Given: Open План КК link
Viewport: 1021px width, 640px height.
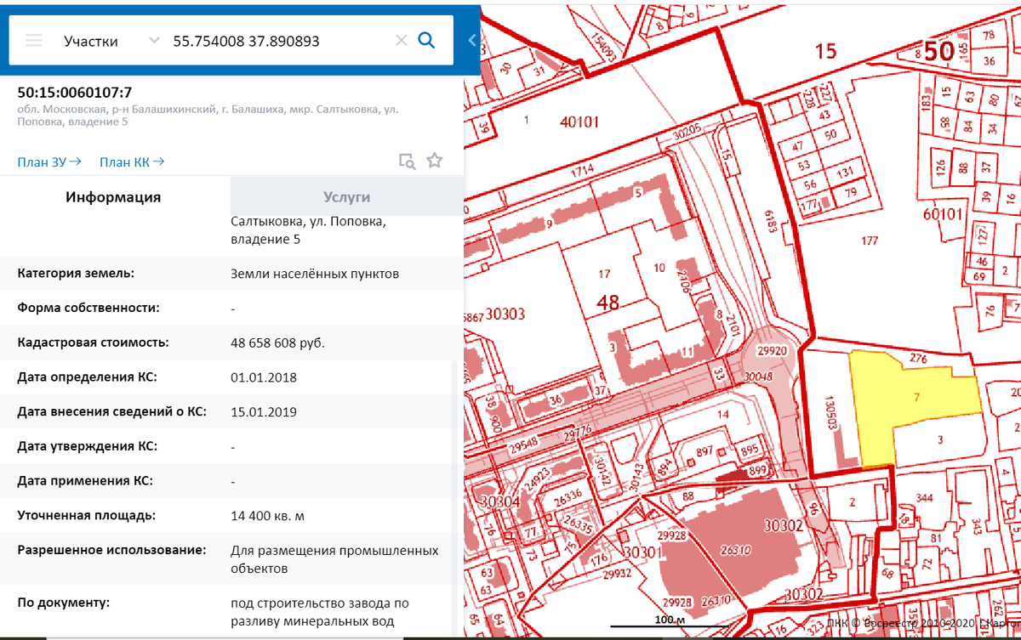Looking at the screenshot, I should click(x=132, y=161).
